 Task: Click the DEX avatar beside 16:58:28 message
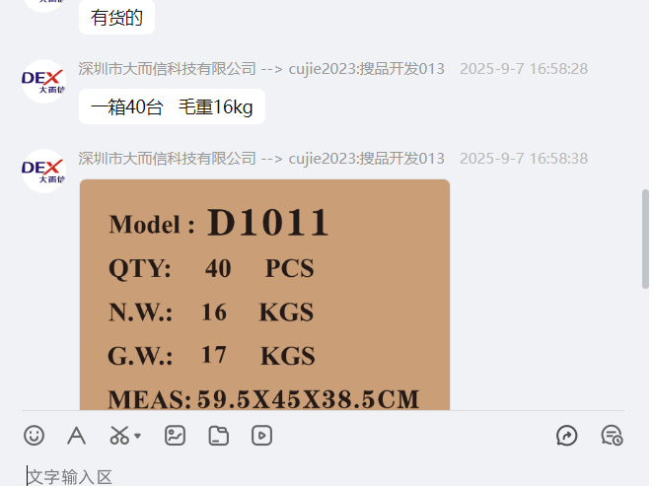coord(43,81)
